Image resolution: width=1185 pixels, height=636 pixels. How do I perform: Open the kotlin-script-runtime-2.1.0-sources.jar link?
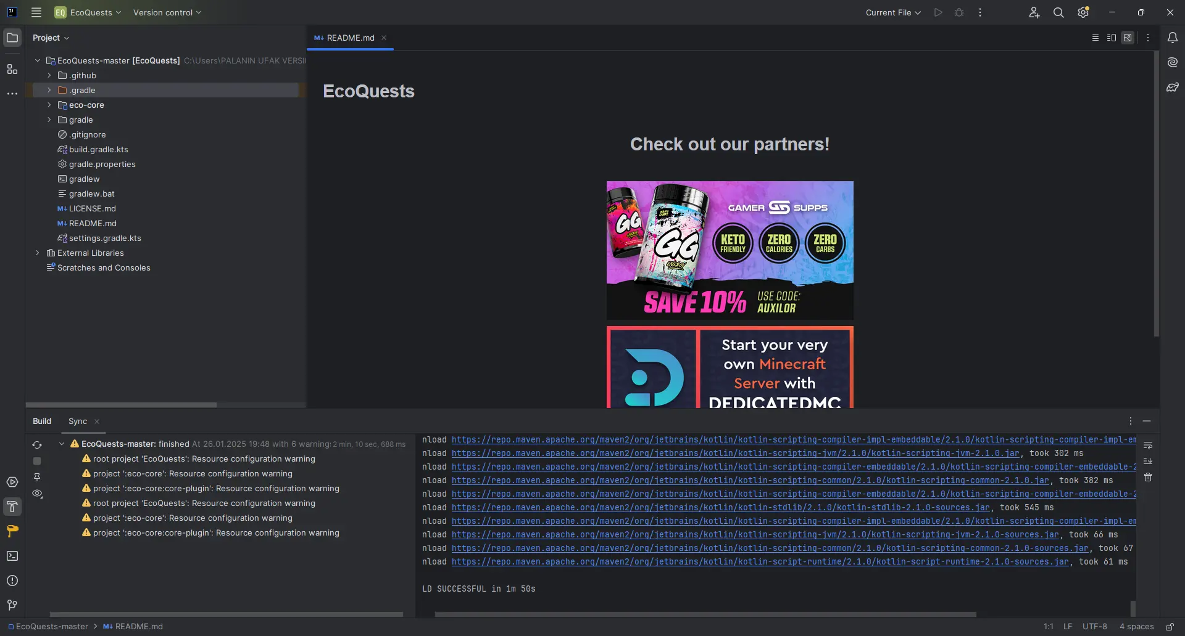click(760, 561)
